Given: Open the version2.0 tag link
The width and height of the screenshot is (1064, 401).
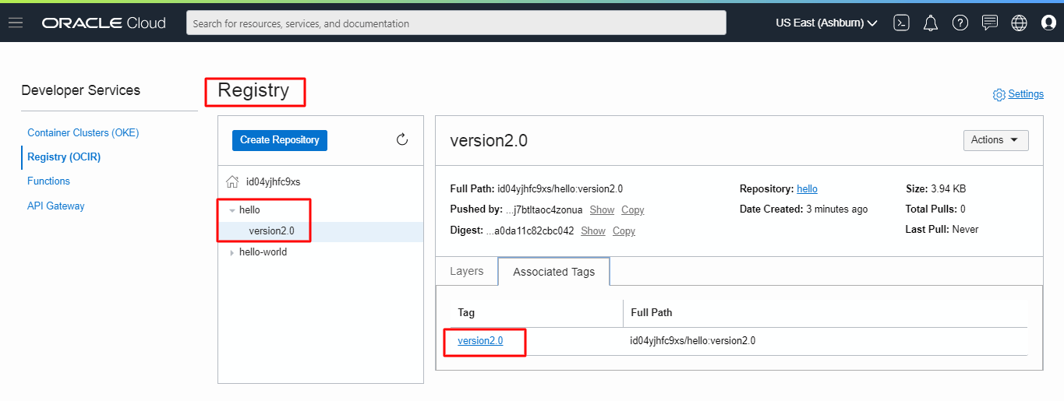Looking at the screenshot, I should coord(480,340).
